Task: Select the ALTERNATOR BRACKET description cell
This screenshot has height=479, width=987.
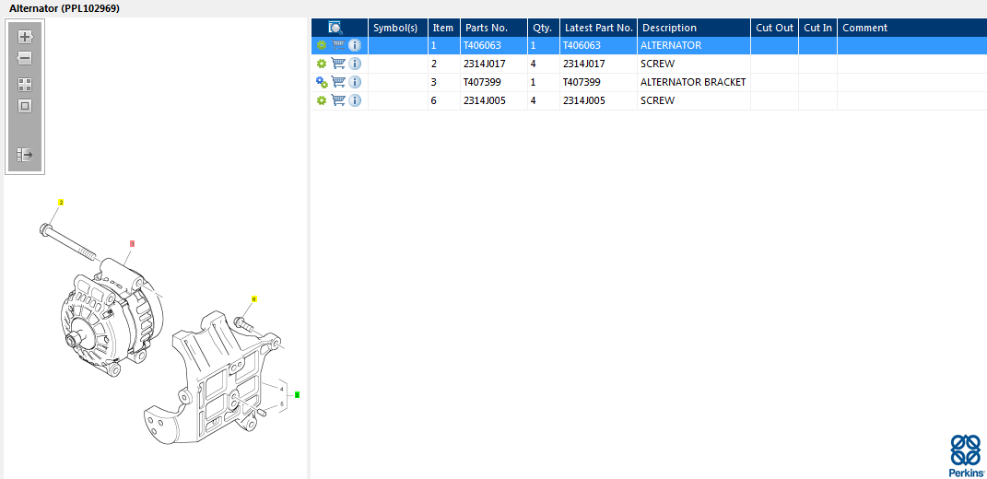Action: pyautogui.click(x=693, y=82)
